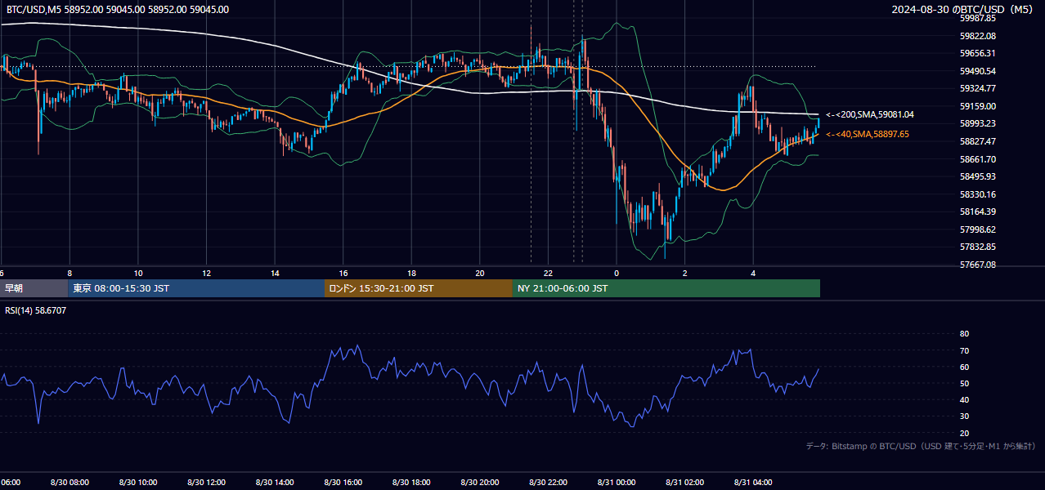Click the 東京 08:00-15:30 JST session bar

[x=196, y=288]
